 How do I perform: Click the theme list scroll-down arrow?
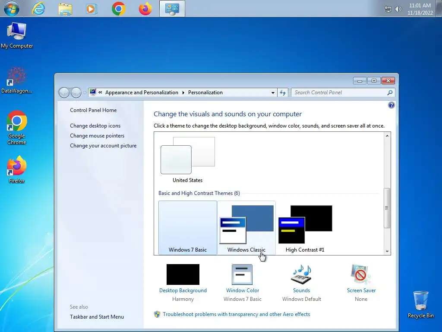387,251
